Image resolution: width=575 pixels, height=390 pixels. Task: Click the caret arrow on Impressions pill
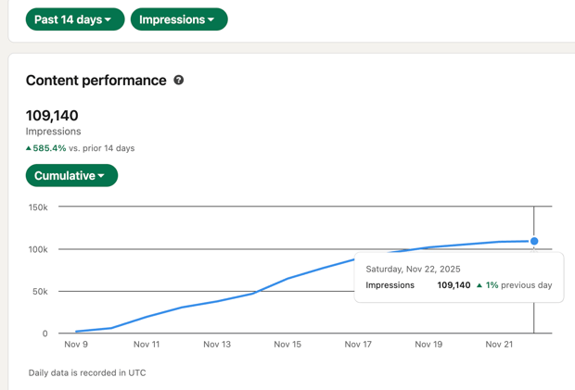pyautogui.click(x=211, y=19)
